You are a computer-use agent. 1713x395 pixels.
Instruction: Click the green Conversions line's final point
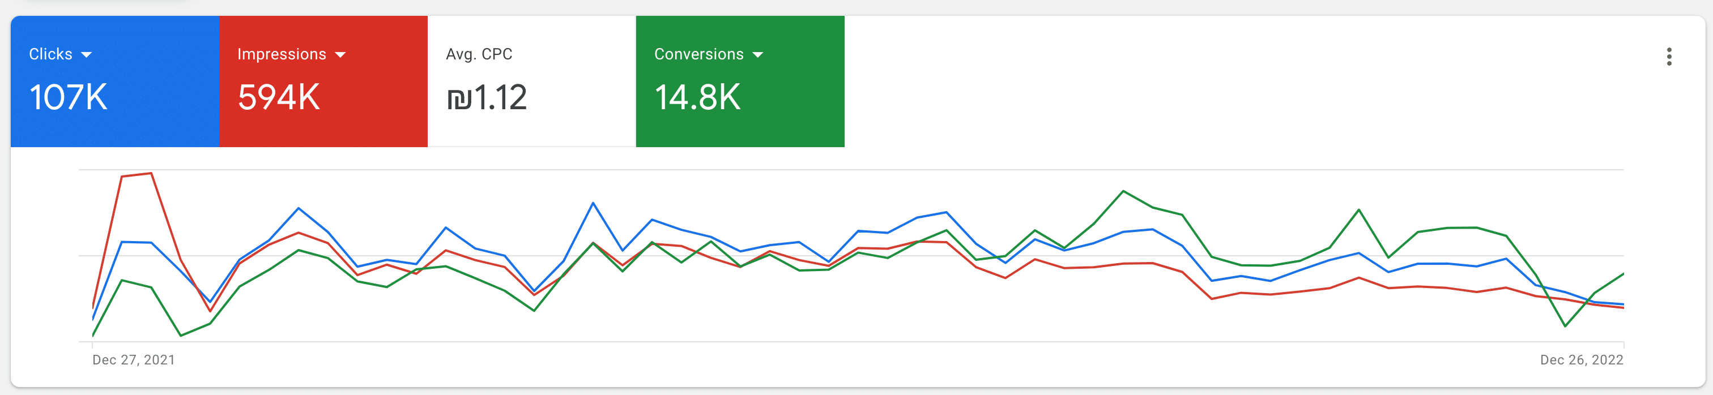point(1622,273)
